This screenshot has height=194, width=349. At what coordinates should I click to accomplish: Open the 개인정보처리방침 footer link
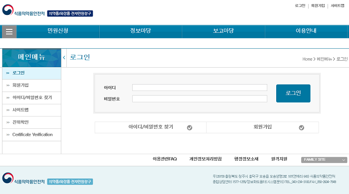tap(205, 159)
